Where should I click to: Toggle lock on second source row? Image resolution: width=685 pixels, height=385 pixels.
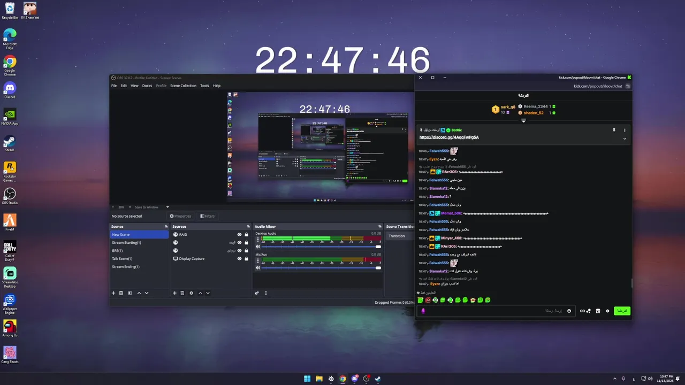pos(246,243)
